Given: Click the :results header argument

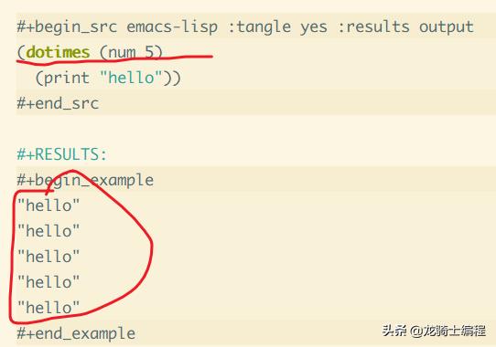Looking at the screenshot, I should 374,26.
